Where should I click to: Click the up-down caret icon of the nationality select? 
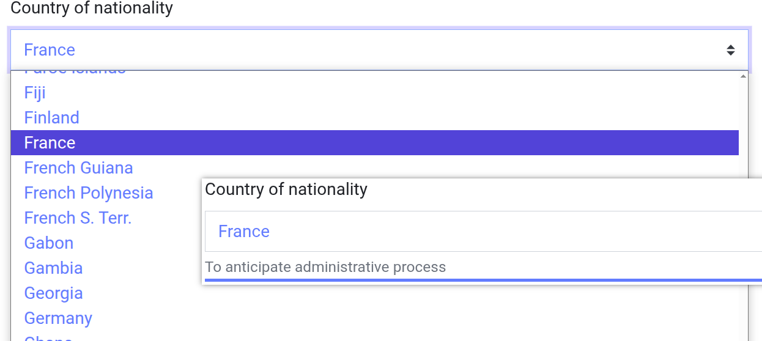(x=730, y=50)
